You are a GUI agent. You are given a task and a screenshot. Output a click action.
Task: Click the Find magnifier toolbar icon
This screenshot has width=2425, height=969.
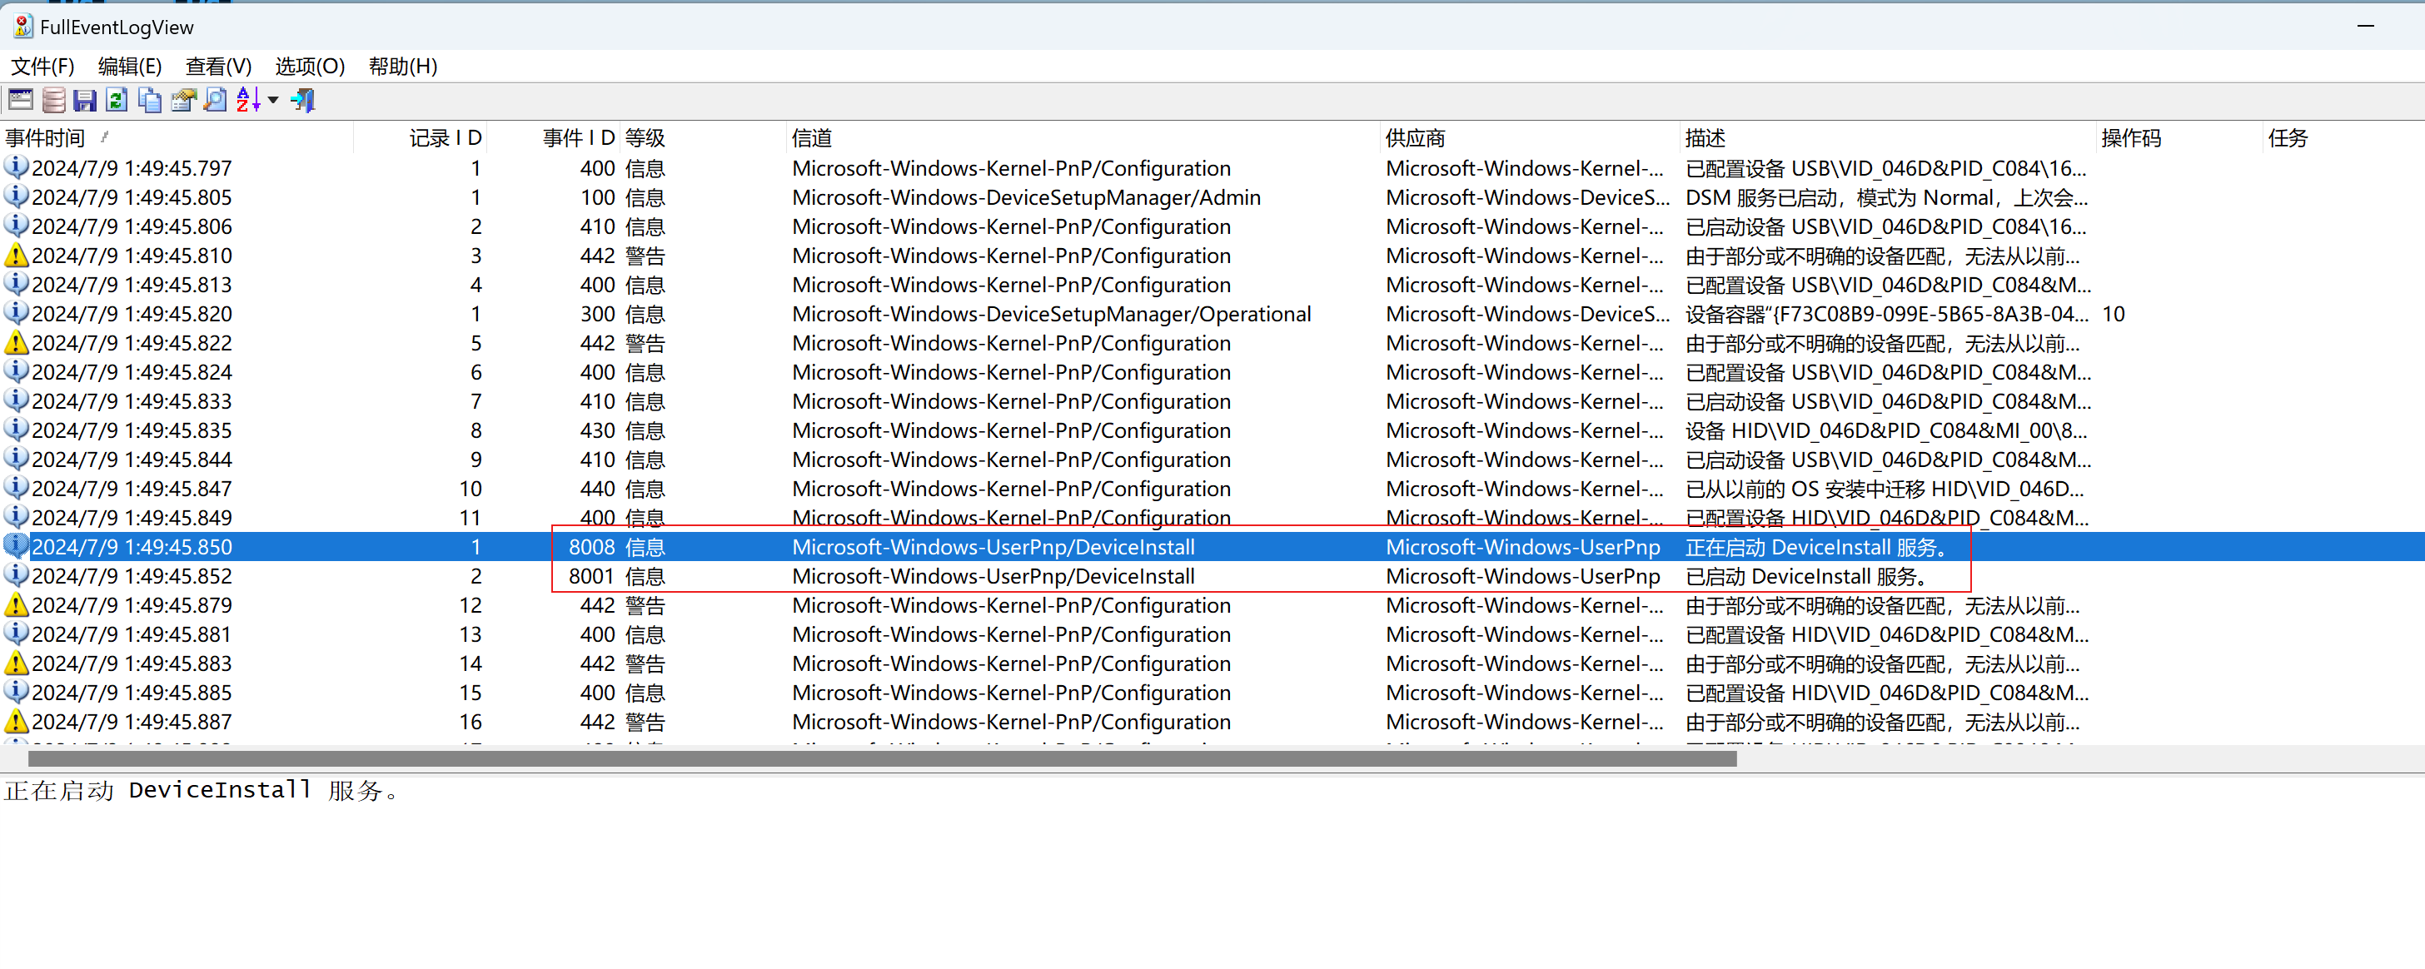coord(216,100)
